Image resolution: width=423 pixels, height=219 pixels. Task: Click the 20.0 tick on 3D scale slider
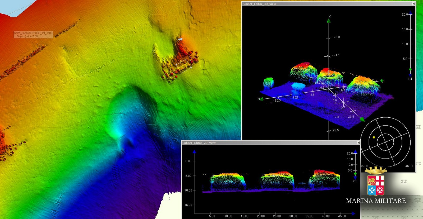coord(410,15)
